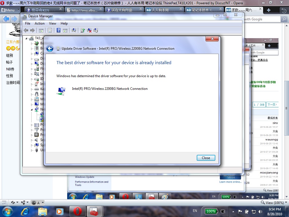This screenshot has height=217, width=289.
Task: Click Uninstall device toolbar icon with red X
Action: pos(89,31)
